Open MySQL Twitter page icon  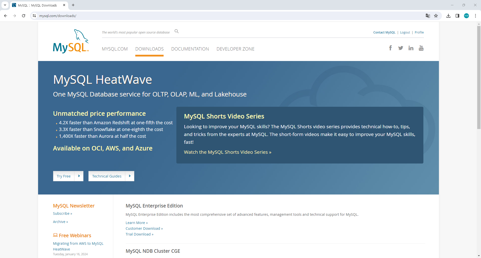pos(401,48)
